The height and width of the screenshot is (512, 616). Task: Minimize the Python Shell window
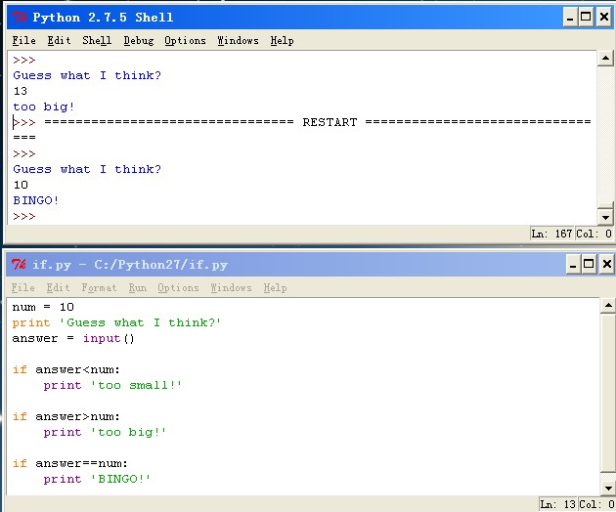click(570, 18)
